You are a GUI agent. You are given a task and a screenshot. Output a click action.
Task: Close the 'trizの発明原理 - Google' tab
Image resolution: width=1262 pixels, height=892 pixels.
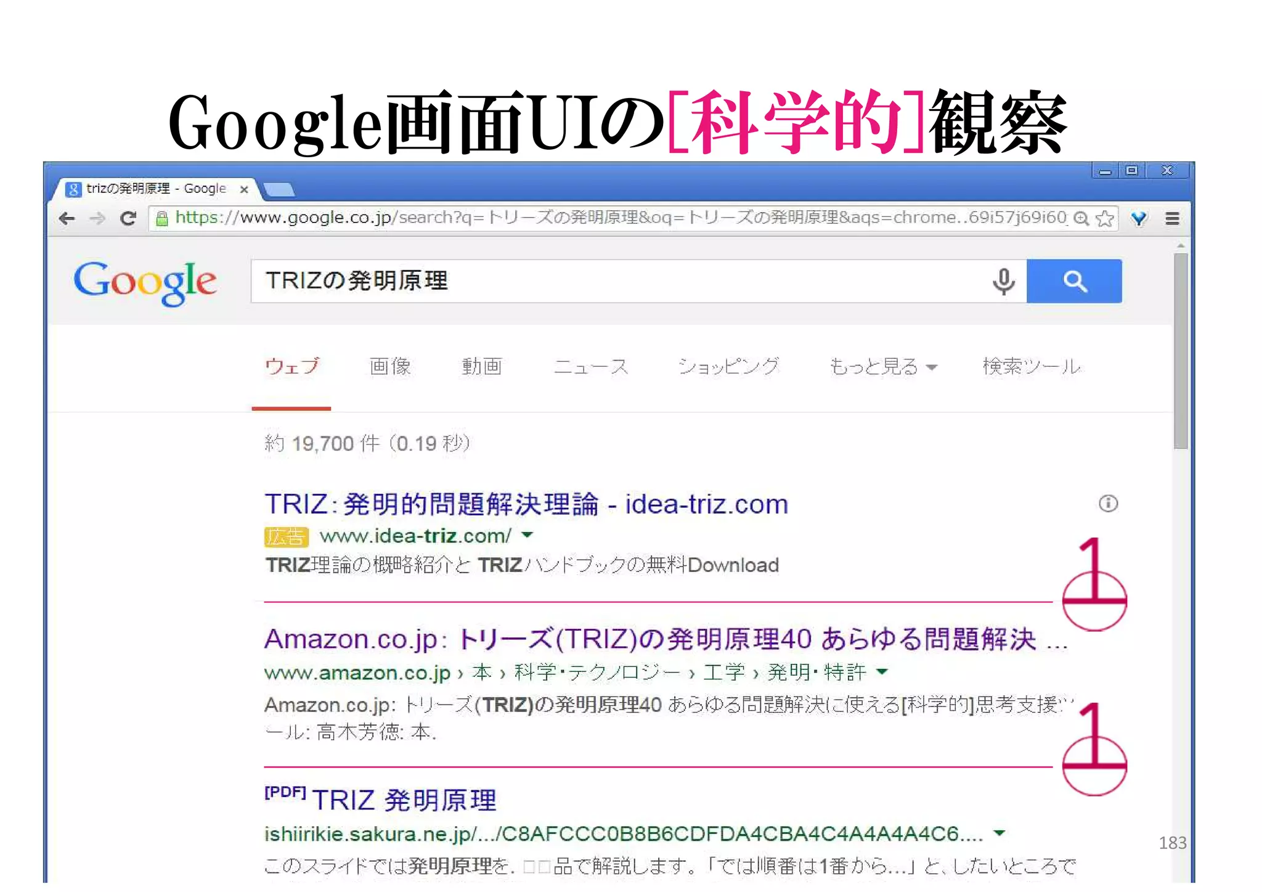[244, 189]
